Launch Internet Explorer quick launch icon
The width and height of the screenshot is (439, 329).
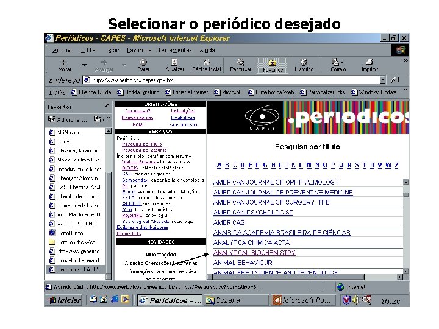click(114, 300)
